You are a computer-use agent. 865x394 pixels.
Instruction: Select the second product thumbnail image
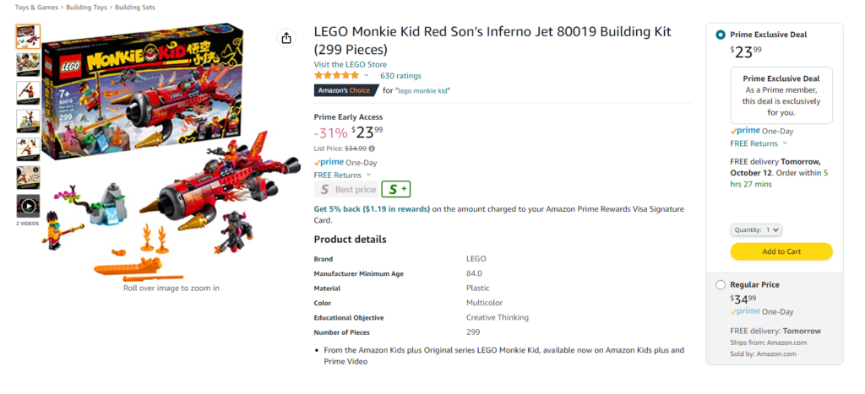[x=28, y=64]
